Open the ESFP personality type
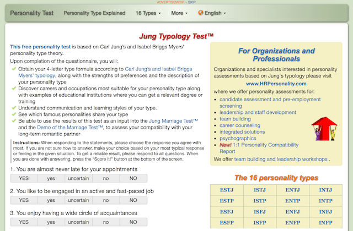This screenshot has width=353, height=231. pos(227,223)
